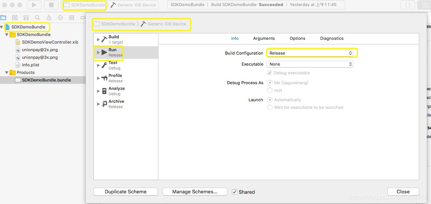The image size is (431, 204).
Task: Collapse the SDKDemoBundle yellow folder triangle
Action: coord(6,35)
